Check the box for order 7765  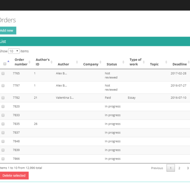[3, 73]
